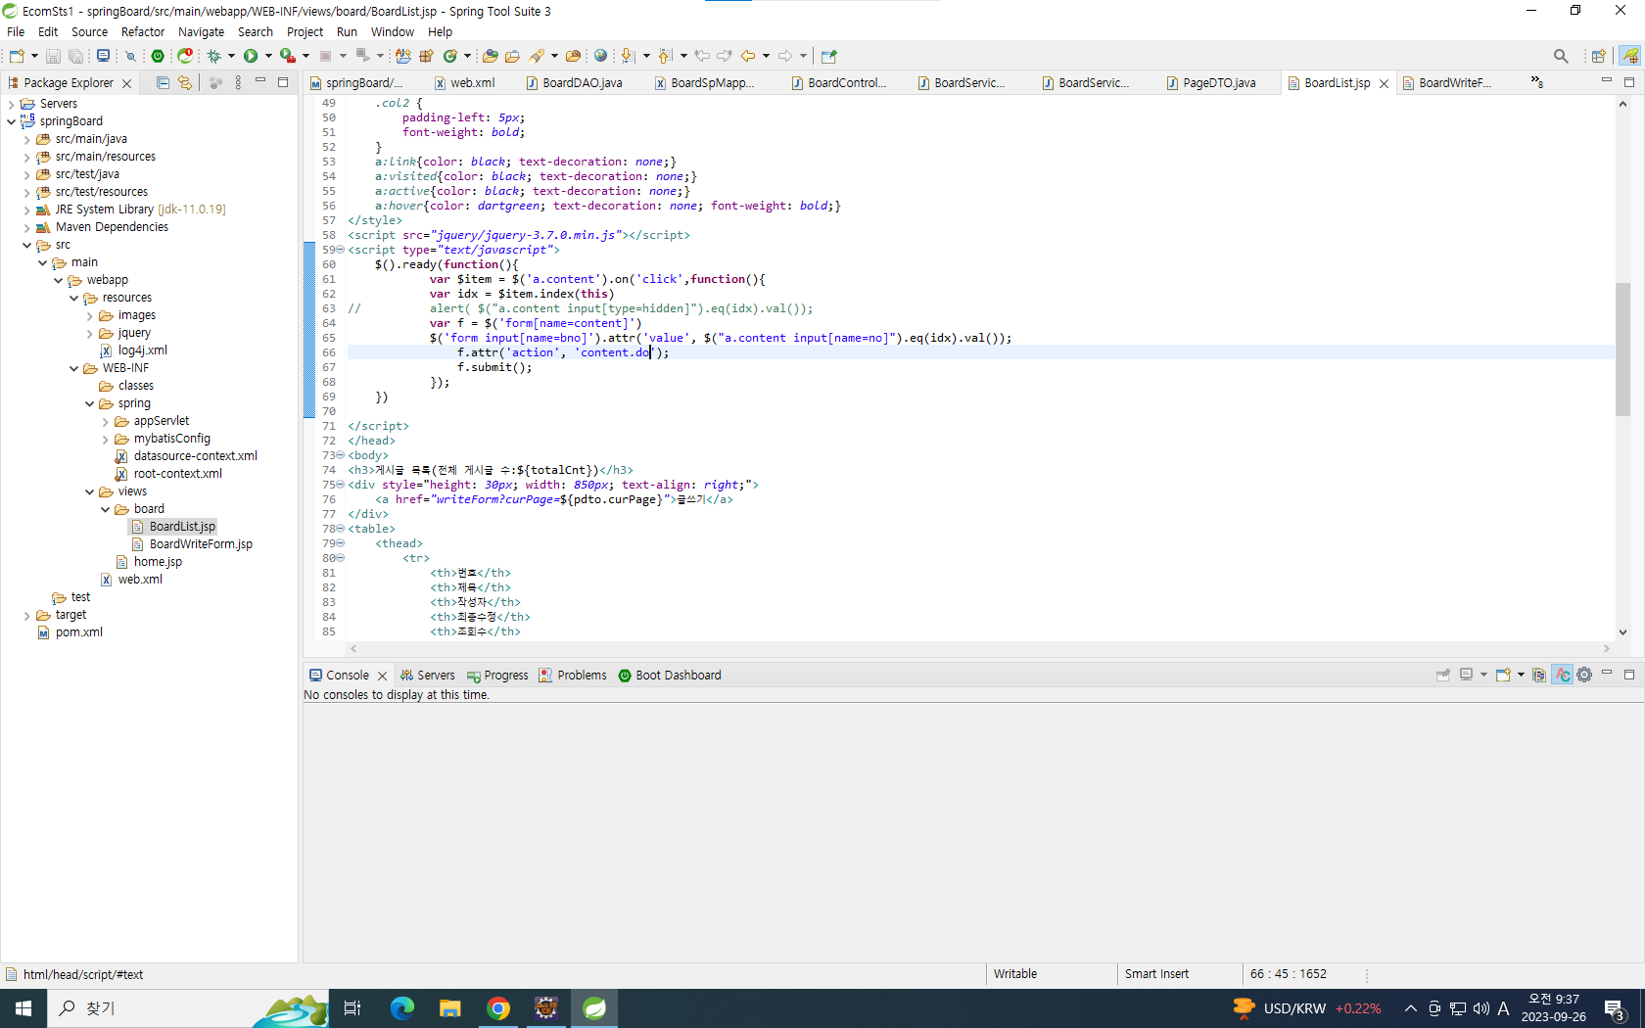Expand the Servers tree node
The height and width of the screenshot is (1028, 1645).
pos(11,104)
